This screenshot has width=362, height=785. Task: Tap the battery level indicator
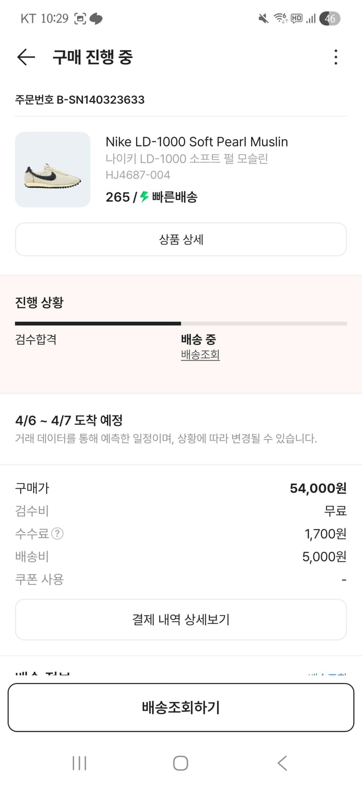click(x=330, y=16)
